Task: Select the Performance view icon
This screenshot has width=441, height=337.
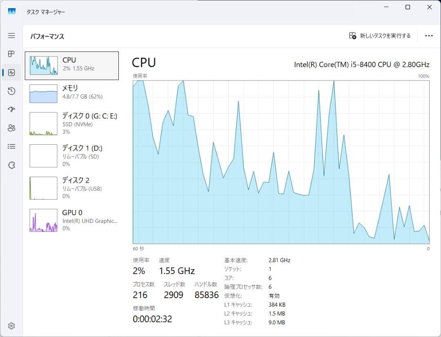Action: (11, 72)
